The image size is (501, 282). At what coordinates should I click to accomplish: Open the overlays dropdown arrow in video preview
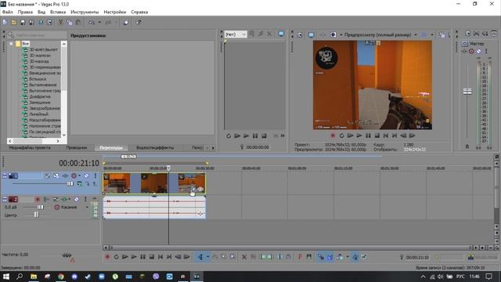[x=432, y=34]
